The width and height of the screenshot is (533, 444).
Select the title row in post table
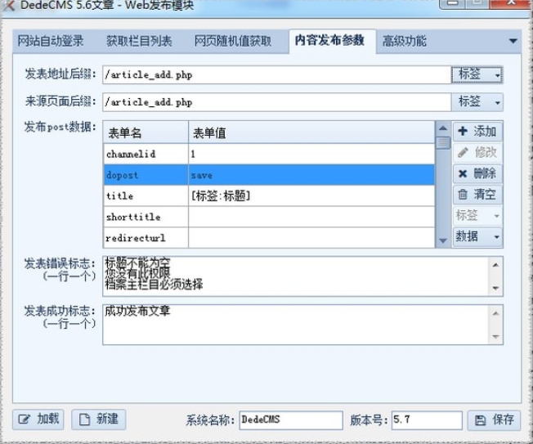pos(269,195)
